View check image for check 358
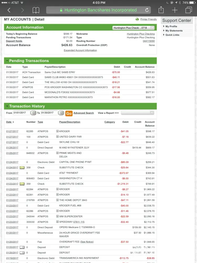Viewport: 197px width, 263px height. pyautogui.click(x=22, y=168)
